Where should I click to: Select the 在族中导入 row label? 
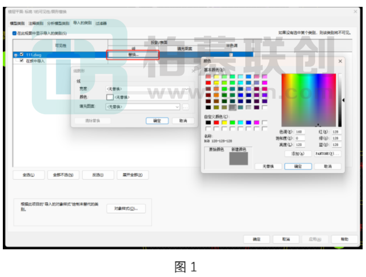[35, 61]
